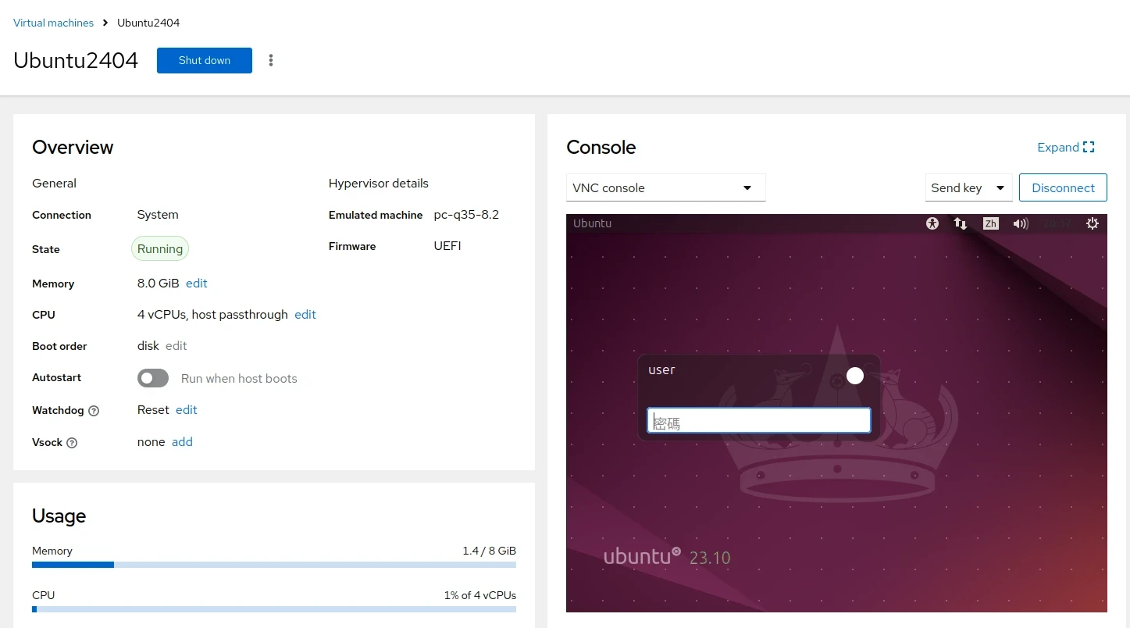1130x628 pixels.
Task: Edit the CPU vCPUs setting
Action: [305, 315]
